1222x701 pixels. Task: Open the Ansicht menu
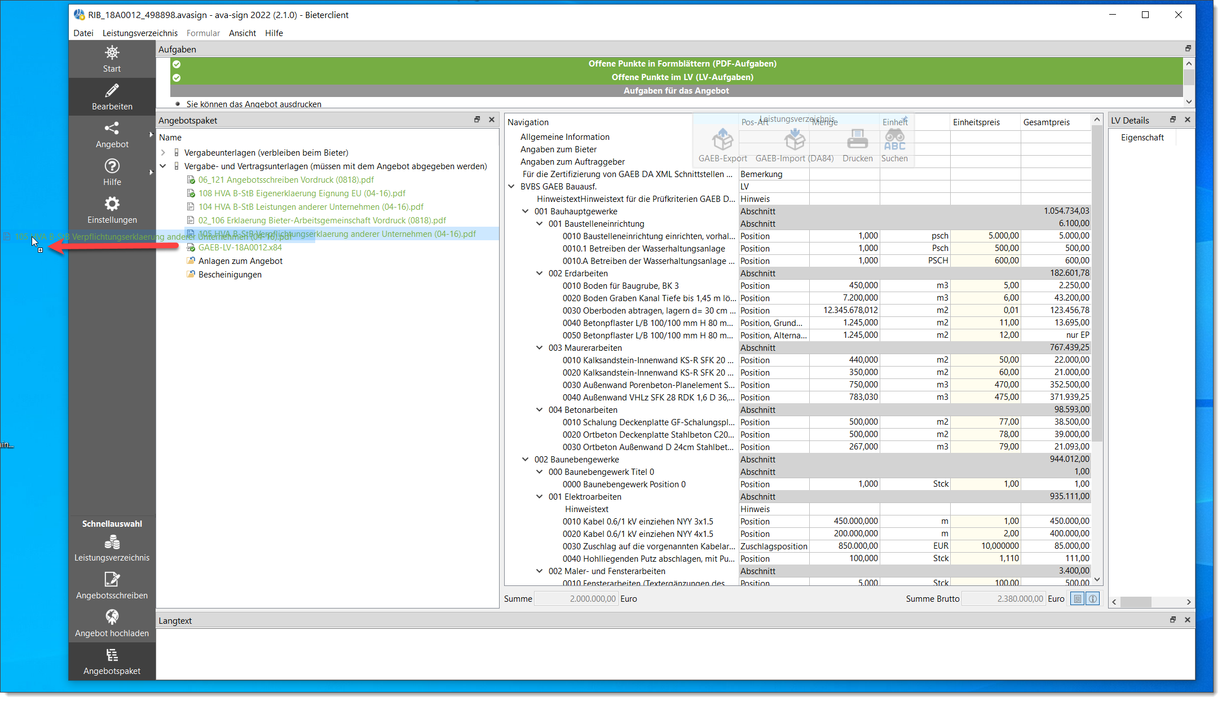tap(242, 33)
